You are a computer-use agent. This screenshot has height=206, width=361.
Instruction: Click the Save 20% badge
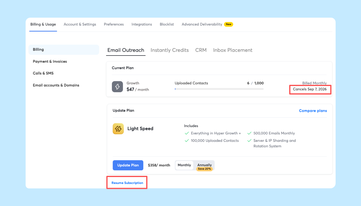click(x=204, y=169)
